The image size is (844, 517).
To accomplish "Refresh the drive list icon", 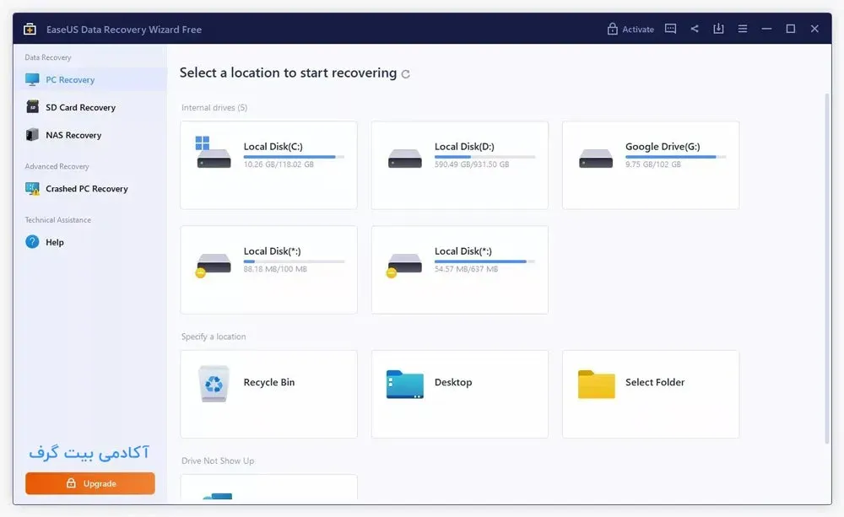I will (406, 74).
